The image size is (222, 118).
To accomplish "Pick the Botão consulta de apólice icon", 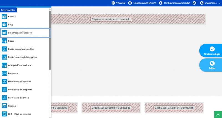I will [4, 49].
